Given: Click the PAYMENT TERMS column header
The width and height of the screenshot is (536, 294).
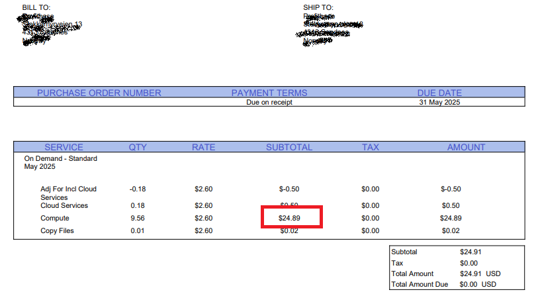Looking at the screenshot, I should pyautogui.click(x=269, y=93).
